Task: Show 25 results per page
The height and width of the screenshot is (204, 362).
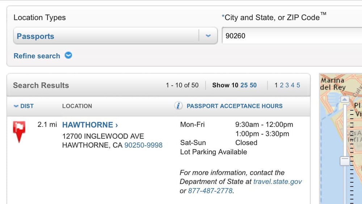Action: click(244, 85)
